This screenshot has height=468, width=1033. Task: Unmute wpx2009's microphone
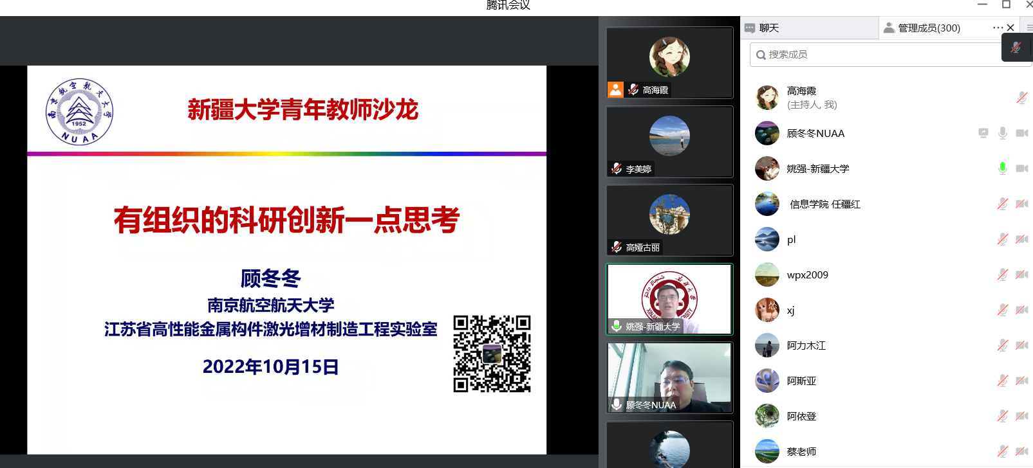[x=1002, y=274]
